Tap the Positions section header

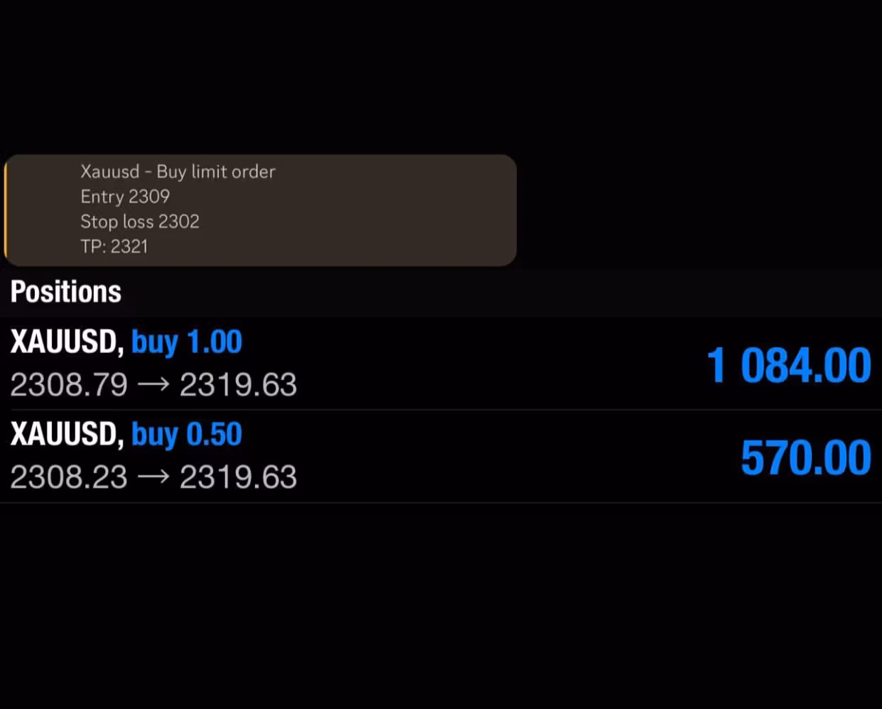point(66,292)
